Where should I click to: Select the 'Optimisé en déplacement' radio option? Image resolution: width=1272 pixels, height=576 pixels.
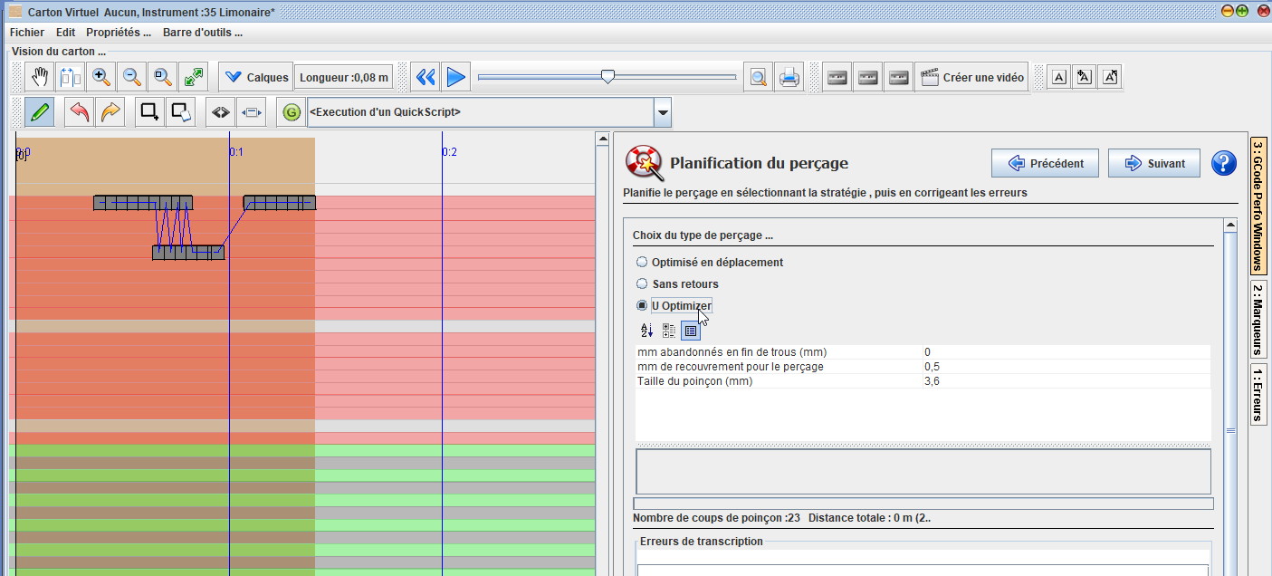(x=642, y=262)
